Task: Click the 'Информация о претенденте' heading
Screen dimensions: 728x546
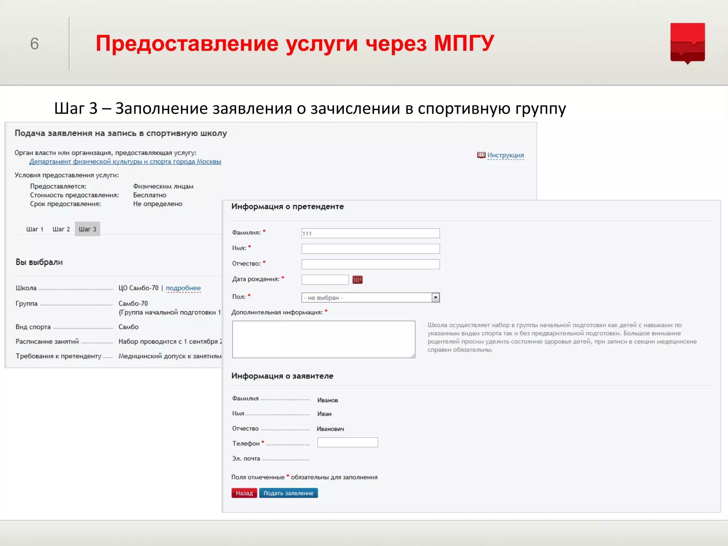Action: [x=288, y=207]
